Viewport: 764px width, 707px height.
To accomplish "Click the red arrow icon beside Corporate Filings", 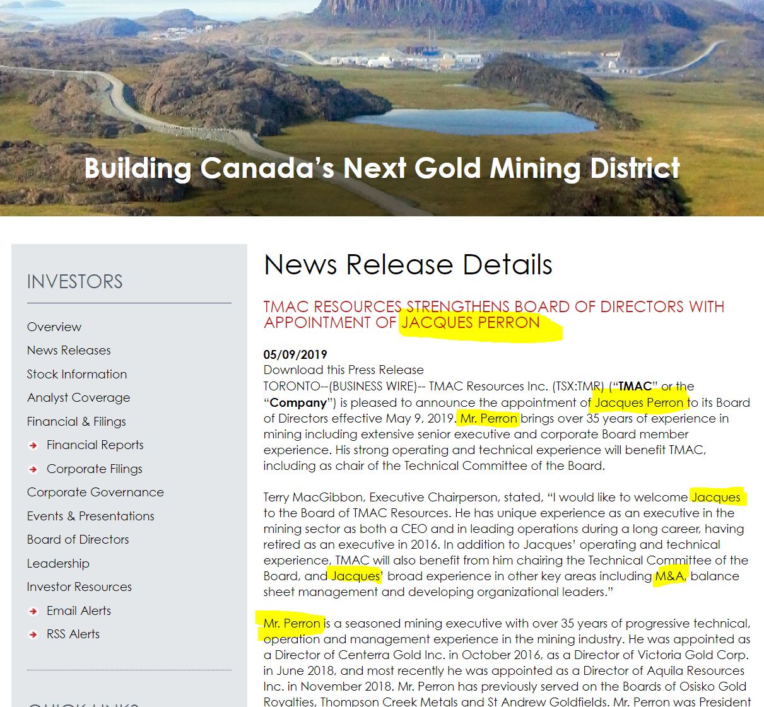I will (33, 469).
